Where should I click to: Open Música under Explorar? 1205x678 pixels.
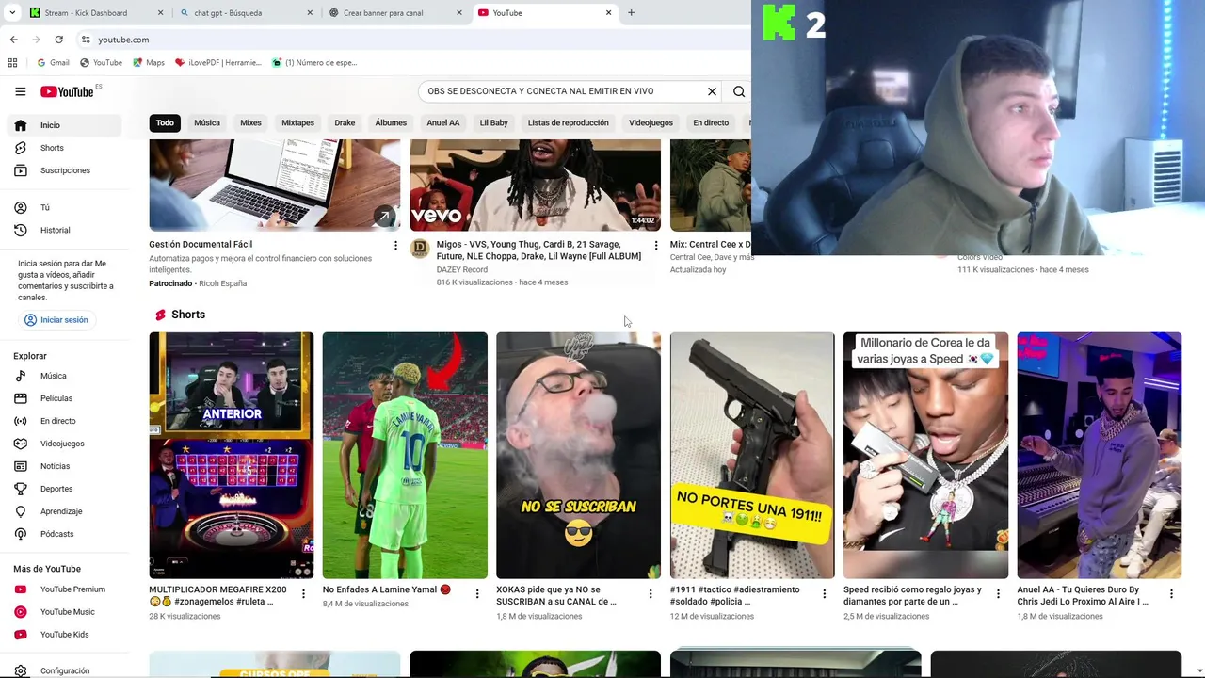tap(65, 376)
